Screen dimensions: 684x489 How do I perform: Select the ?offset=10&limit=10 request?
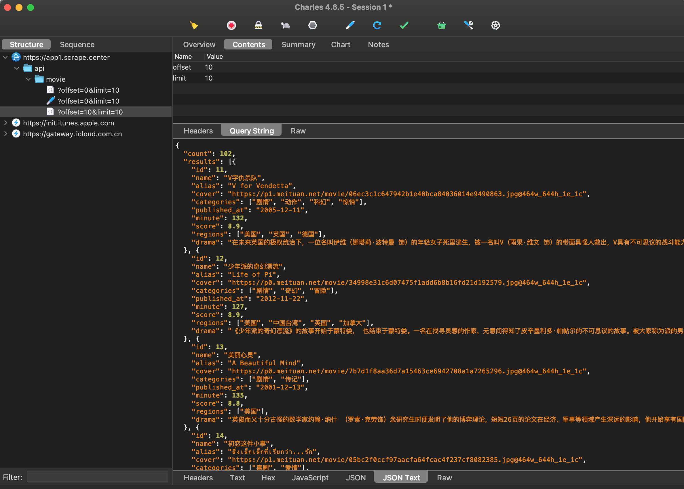(90, 112)
